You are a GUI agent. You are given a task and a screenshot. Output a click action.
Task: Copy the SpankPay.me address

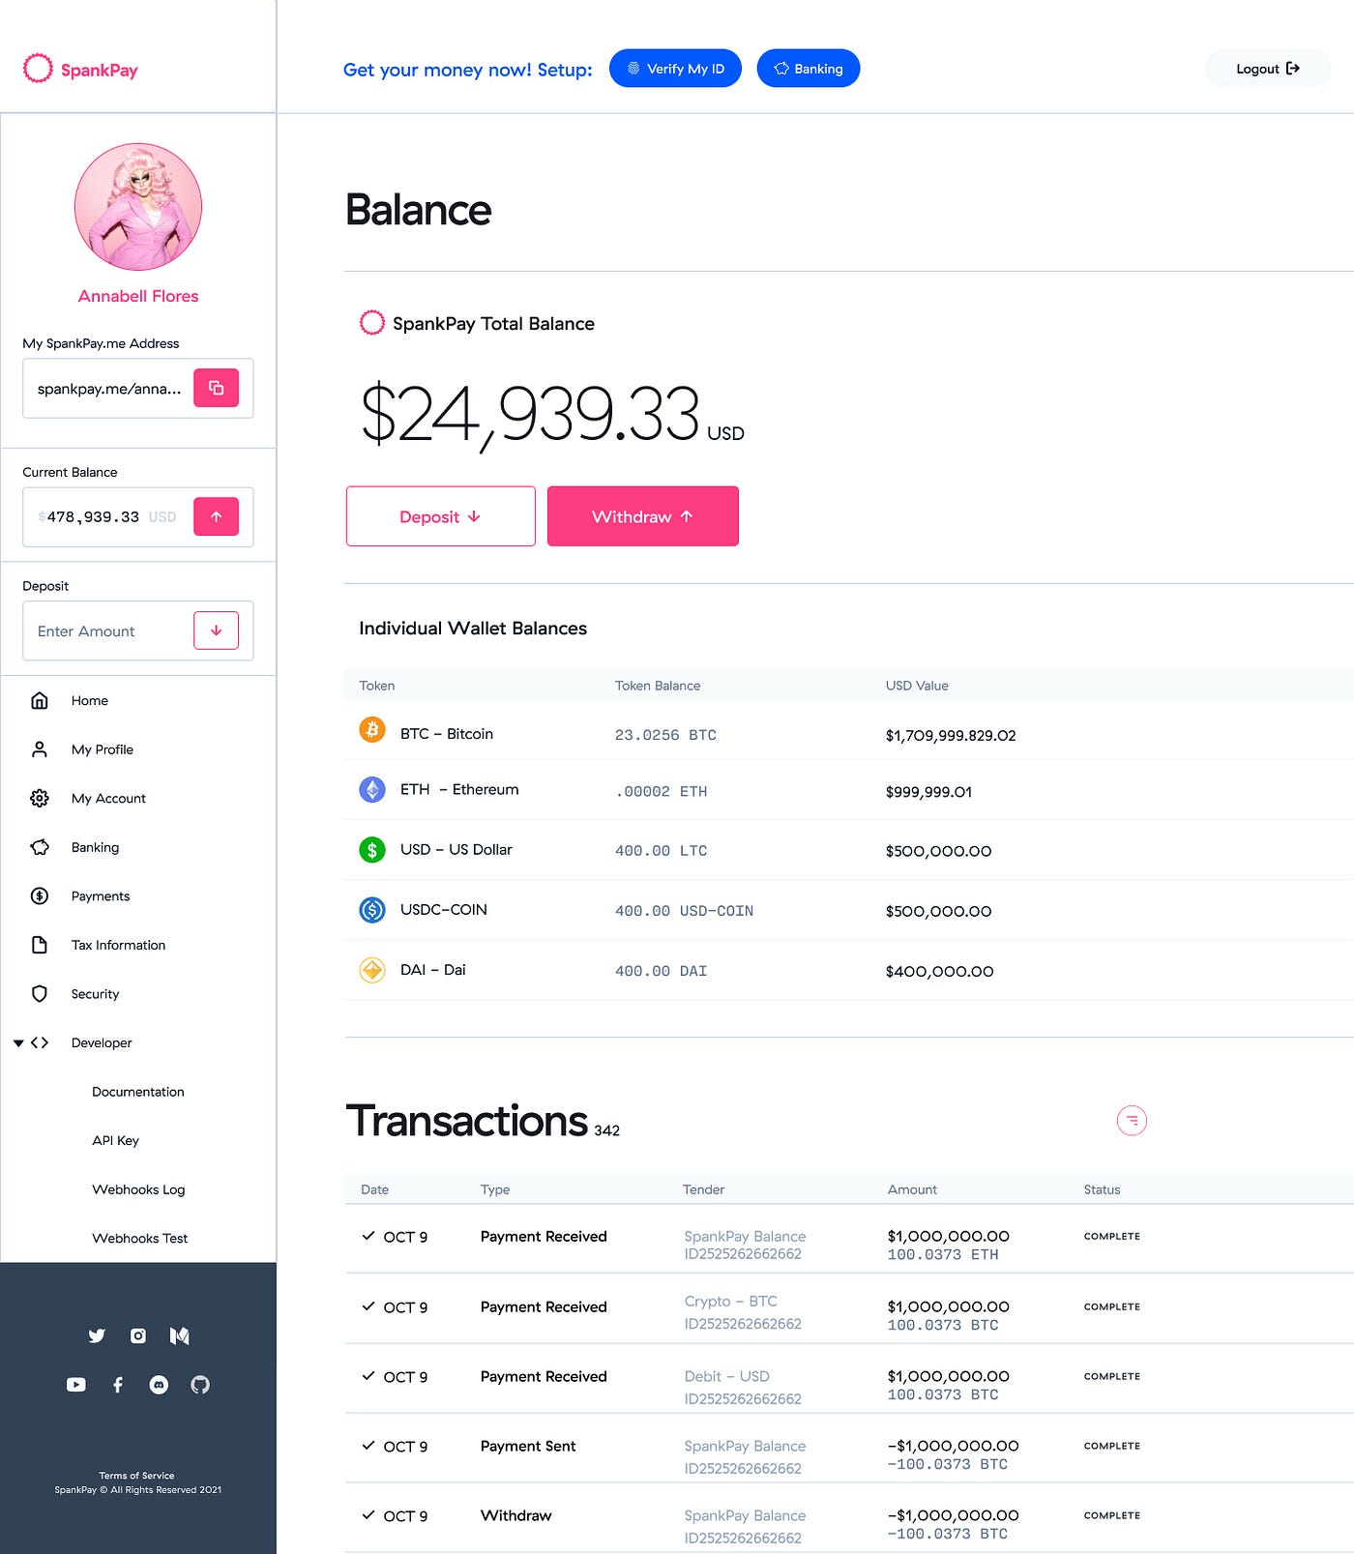(217, 388)
